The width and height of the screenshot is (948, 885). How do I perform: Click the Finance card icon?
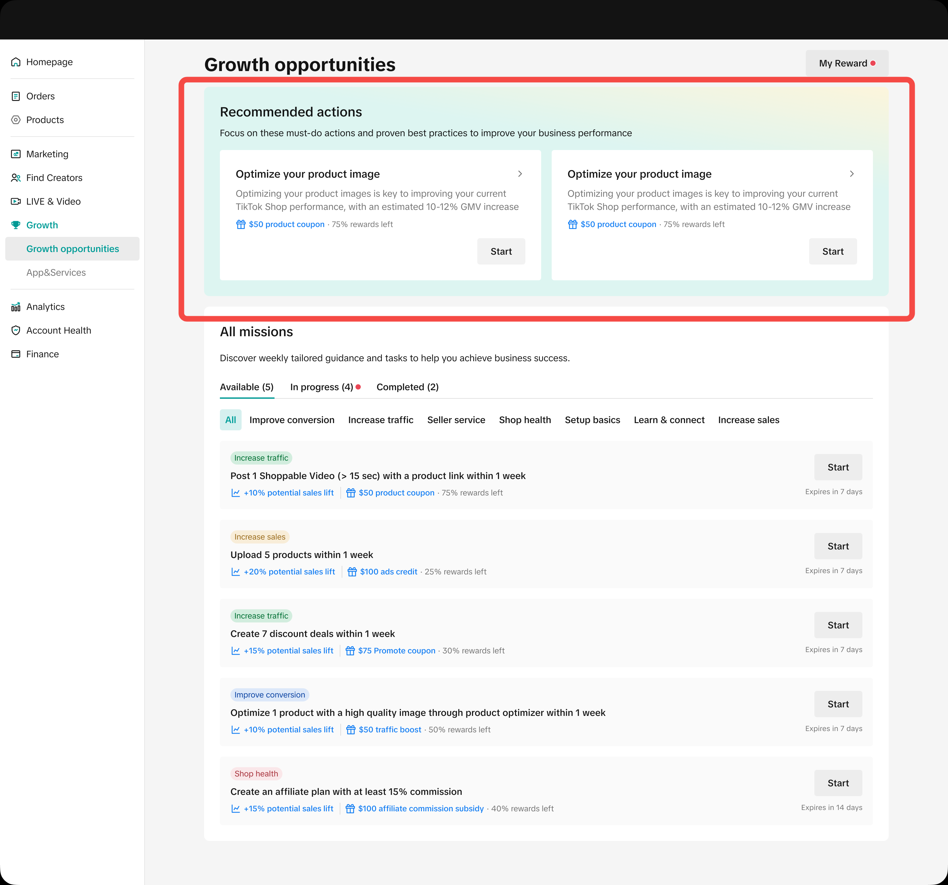coord(16,354)
